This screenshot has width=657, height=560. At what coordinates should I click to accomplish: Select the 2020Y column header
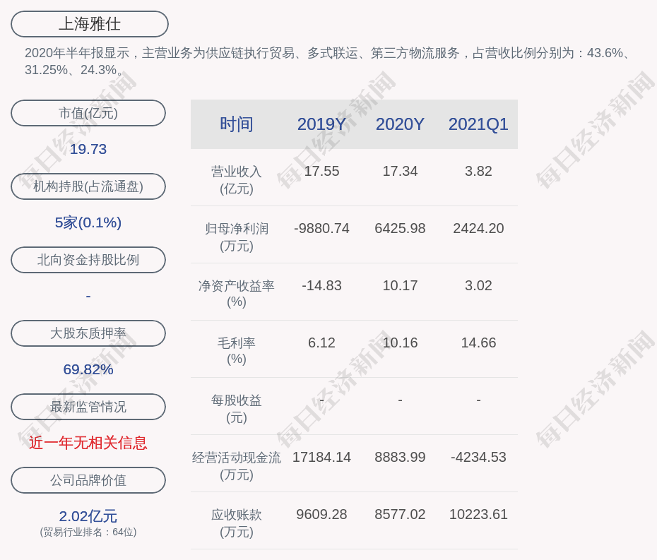(x=400, y=124)
